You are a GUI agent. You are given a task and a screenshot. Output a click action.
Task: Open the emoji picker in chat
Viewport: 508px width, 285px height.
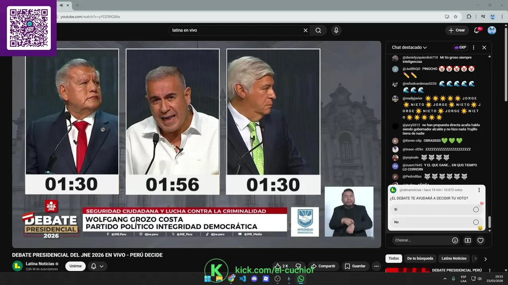[455, 240]
